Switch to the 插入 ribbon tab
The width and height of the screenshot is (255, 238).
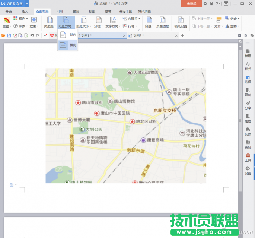click(x=25, y=12)
